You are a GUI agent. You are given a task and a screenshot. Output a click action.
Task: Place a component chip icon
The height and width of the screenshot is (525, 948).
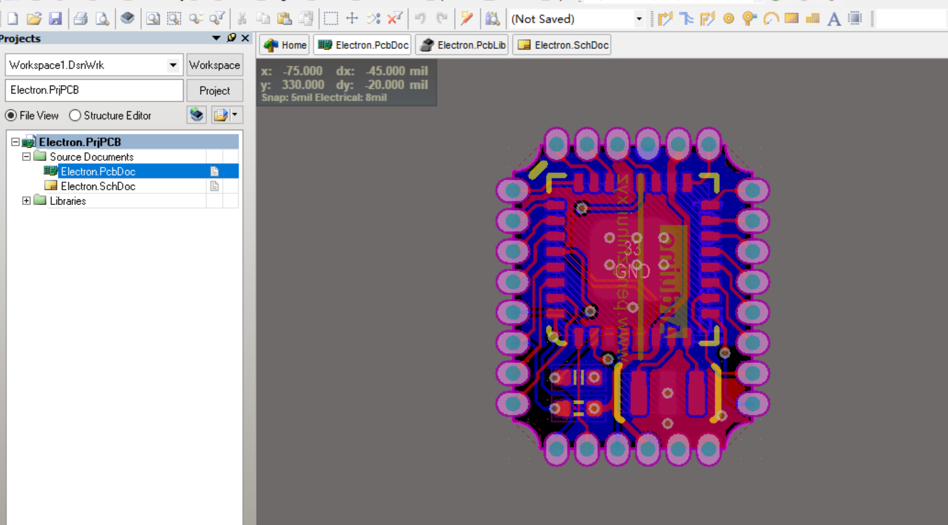pos(855,19)
